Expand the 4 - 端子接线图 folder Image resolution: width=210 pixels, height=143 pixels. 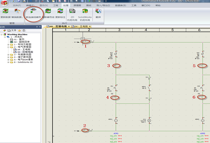[x=8, y=57]
